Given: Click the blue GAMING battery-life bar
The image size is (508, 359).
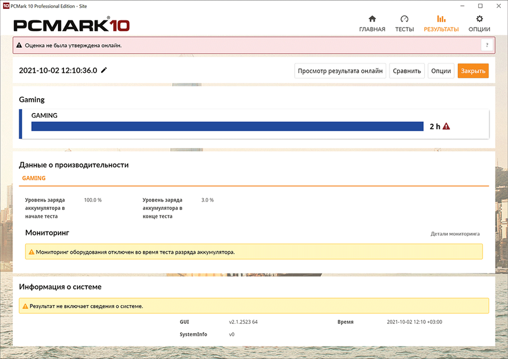Looking at the screenshot, I should [227, 126].
